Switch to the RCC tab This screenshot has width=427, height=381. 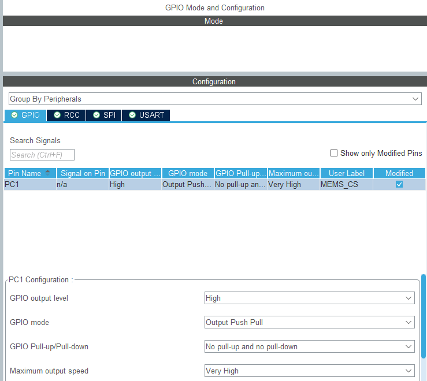pyautogui.click(x=66, y=115)
